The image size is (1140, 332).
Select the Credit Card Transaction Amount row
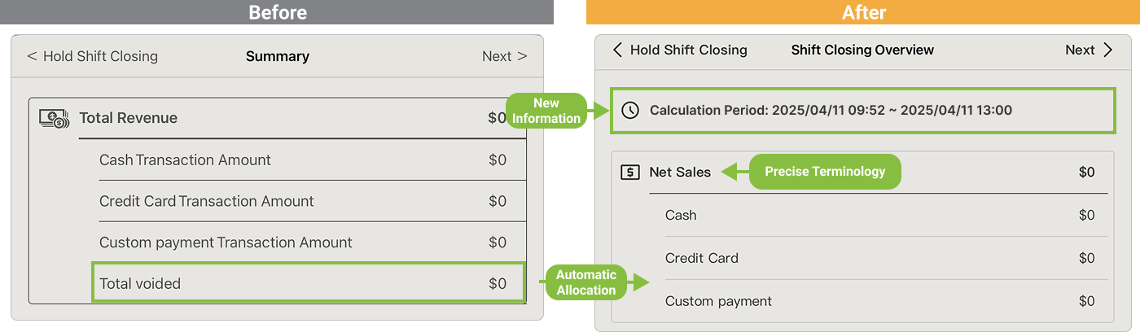pos(302,201)
